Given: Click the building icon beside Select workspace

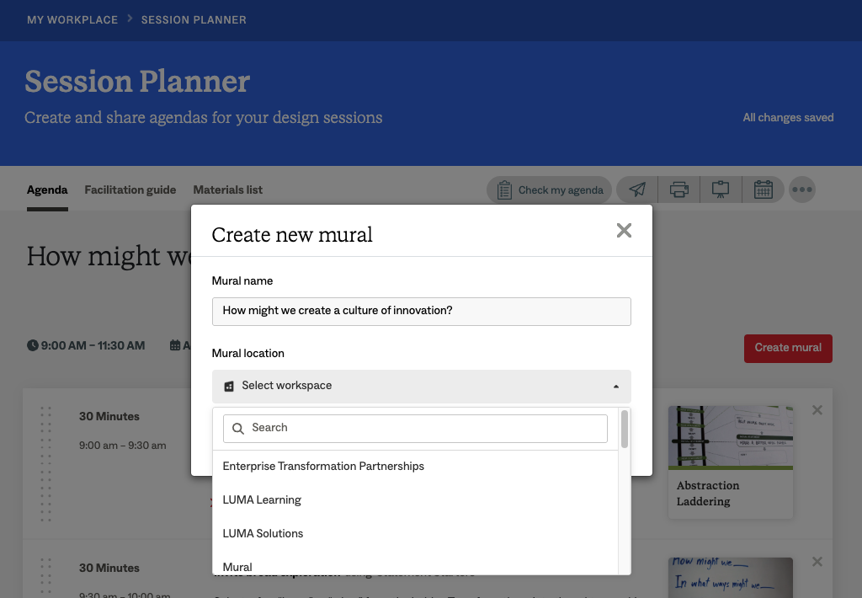Looking at the screenshot, I should click(229, 387).
